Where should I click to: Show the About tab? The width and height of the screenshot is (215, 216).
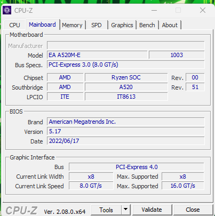(x=170, y=25)
